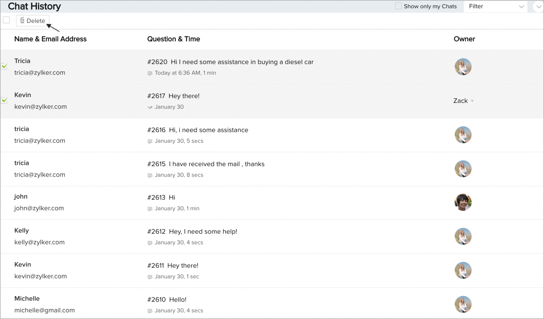Click owner avatar for Michelle's chat #2610
Viewport: 544px width, 319px height.
pos(463,304)
